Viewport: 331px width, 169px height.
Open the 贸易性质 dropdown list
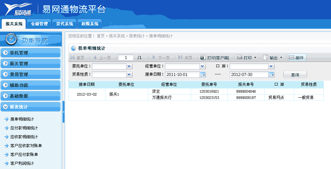coord(129,74)
